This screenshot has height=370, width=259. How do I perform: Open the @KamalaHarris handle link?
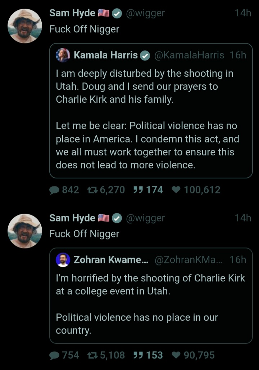click(189, 55)
